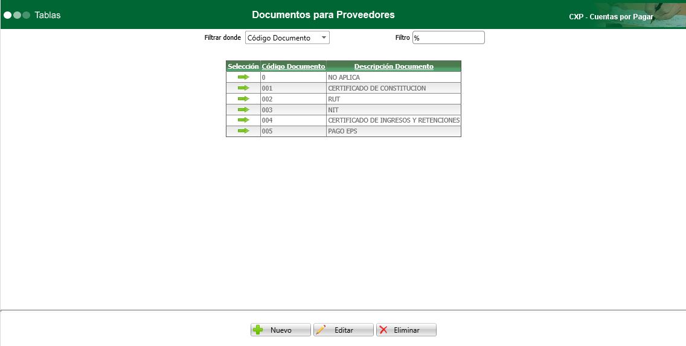The height and width of the screenshot is (346, 686).
Task: Click the code 002 cell
Action: (x=293, y=99)
